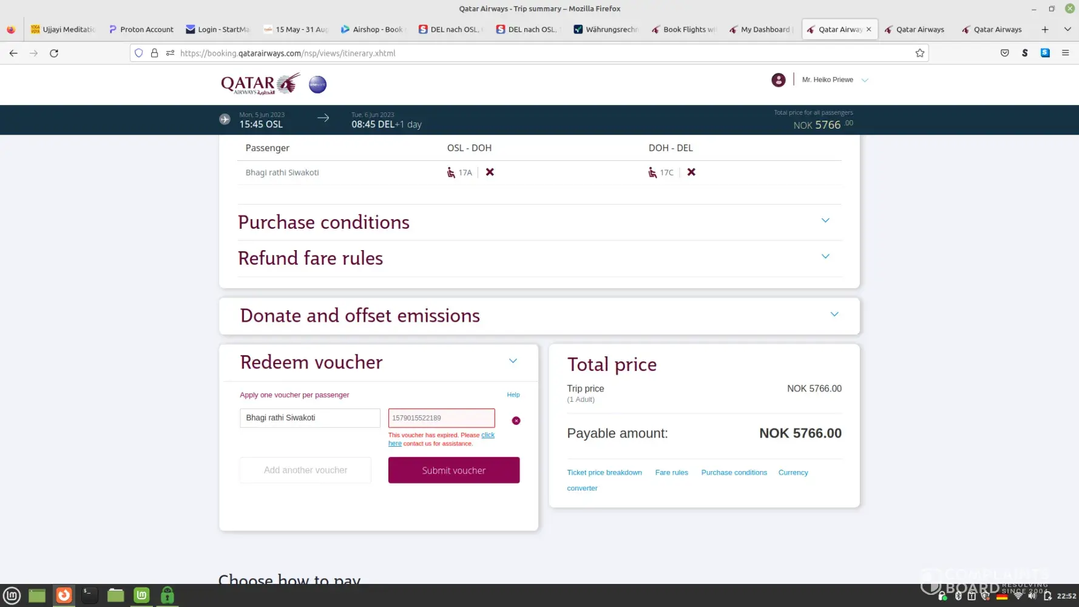Remove seat 17C for DOH - DEL
The image size is (1079, 607).
pos(691,172)
